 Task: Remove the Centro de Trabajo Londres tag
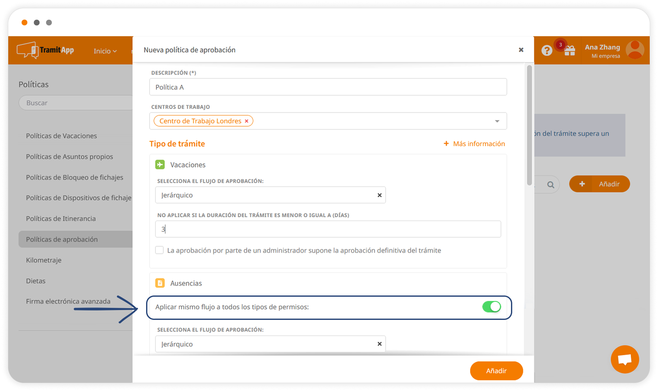[x=246, y=121]
